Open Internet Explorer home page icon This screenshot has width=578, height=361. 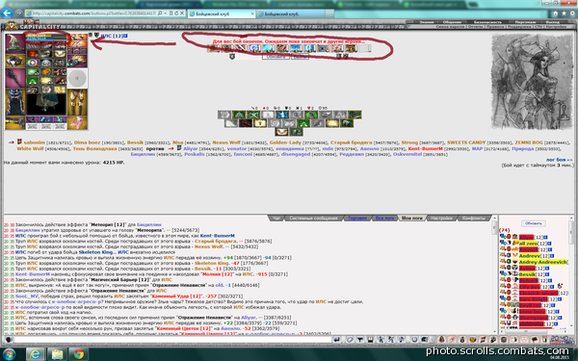click(555, 13)
